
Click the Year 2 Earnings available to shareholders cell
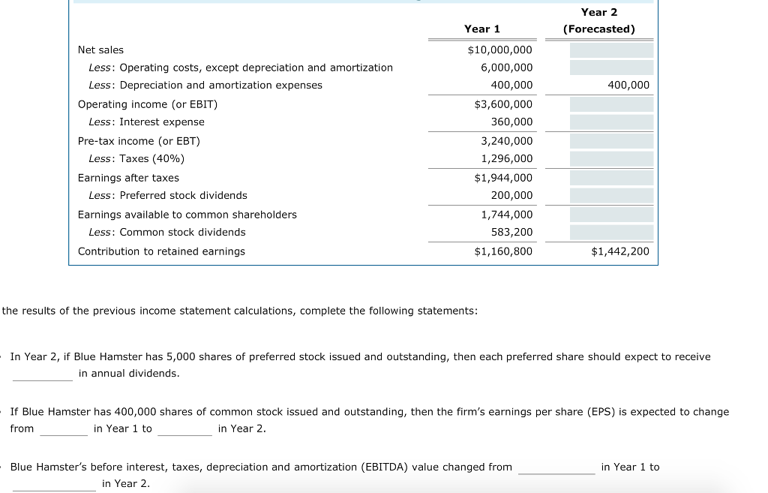(600, 215)
